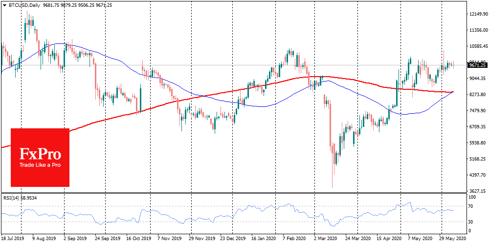Image resolution: width=489 pixels, height=244 pixels.
Task: Select the 18 Jul 2019 date label
Action: click(13, 240)
